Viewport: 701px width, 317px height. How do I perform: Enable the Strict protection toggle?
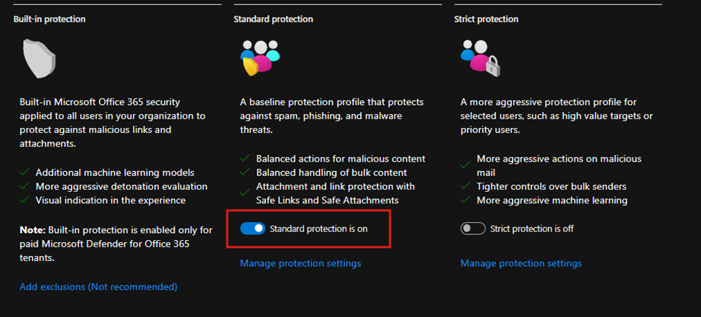[472, 229]
